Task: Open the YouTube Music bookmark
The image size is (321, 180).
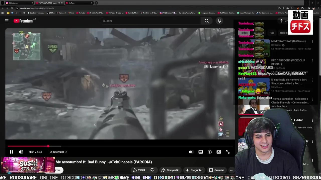Action: (x=132, y=13)
